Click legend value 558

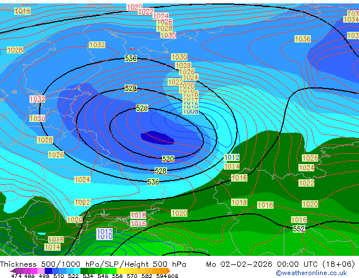[x=117, y=276]
